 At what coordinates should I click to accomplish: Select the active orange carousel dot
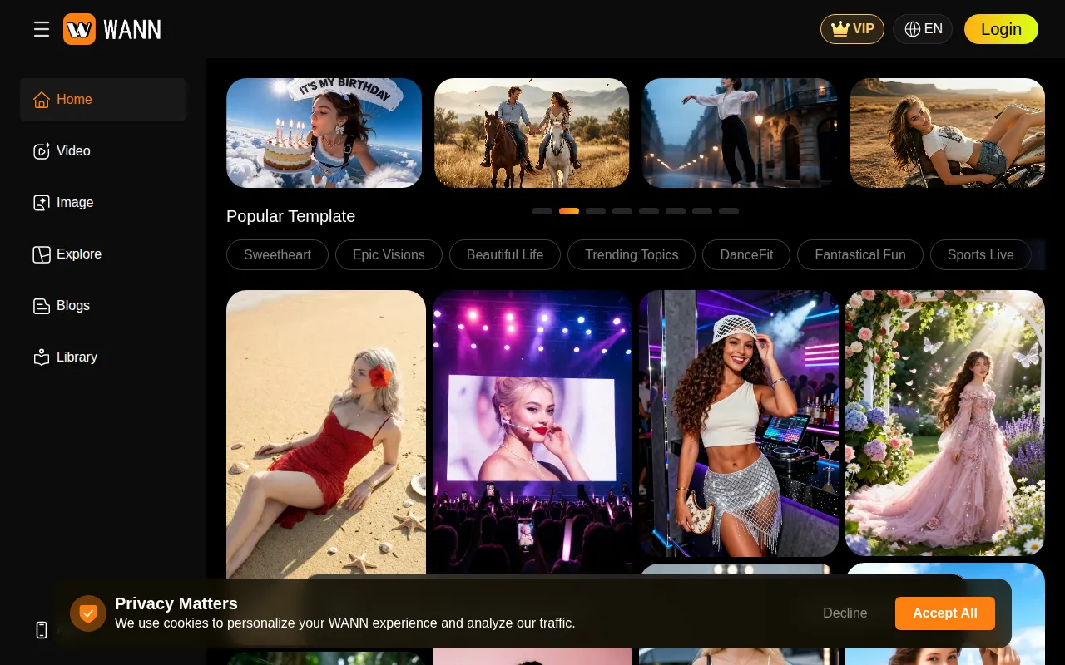[569, 211]
